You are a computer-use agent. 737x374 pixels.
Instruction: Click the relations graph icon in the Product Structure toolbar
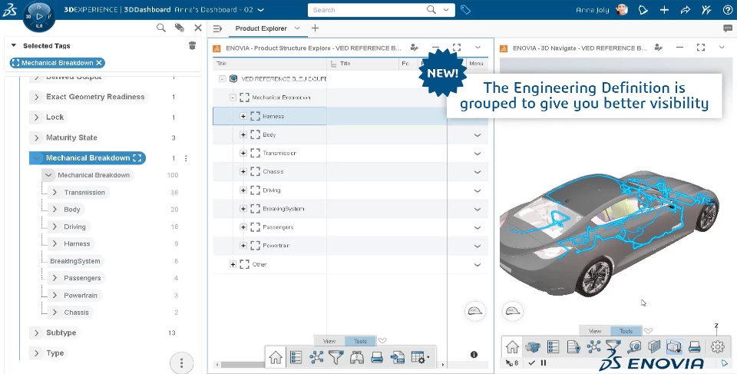(x=316, y=358)
